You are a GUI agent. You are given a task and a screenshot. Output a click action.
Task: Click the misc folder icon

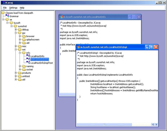tap(20, 46)
